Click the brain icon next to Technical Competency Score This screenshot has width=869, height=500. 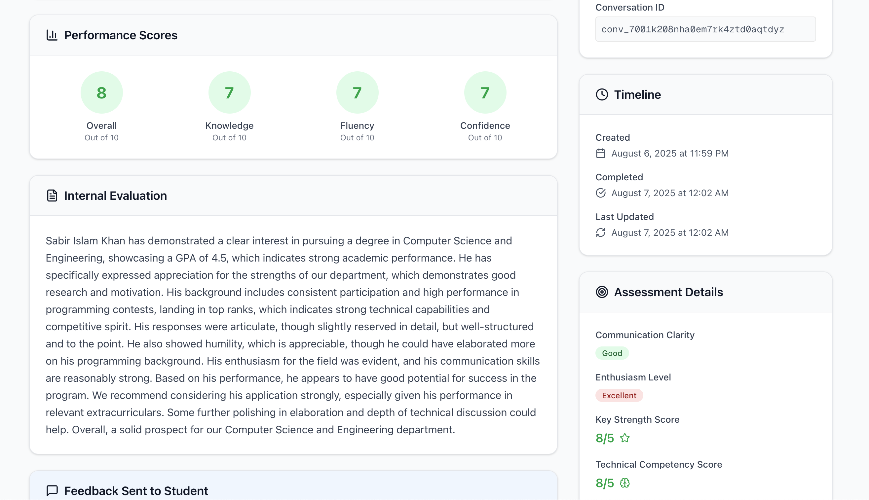tap(625, 483)
